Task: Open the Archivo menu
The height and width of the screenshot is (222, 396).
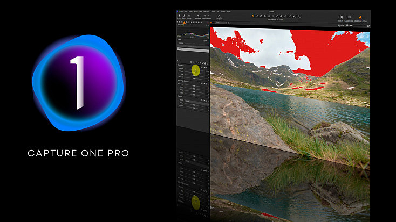Action: click(181, 12)
